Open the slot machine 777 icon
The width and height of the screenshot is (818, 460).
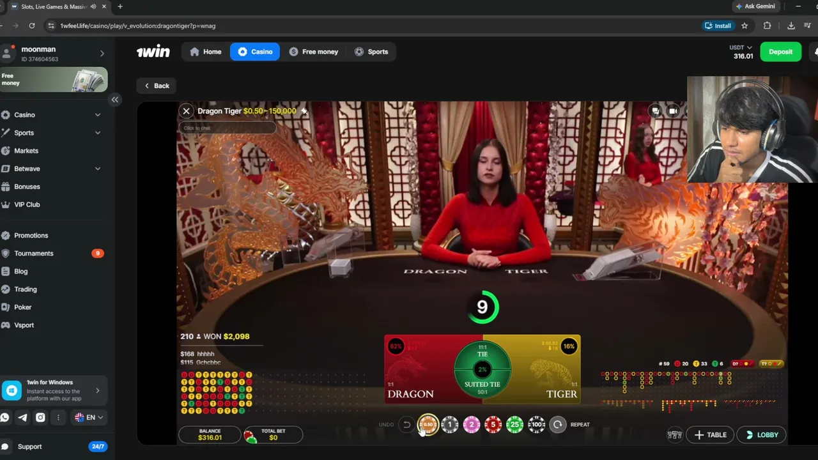pos(675,435)
